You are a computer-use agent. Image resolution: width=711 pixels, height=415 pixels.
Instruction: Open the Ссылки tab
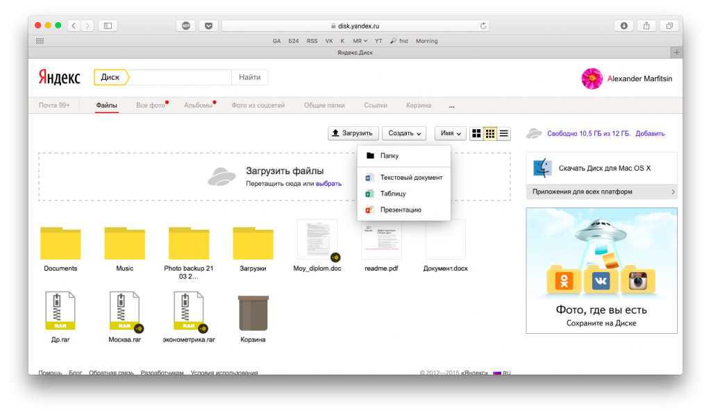pos(376,105)
